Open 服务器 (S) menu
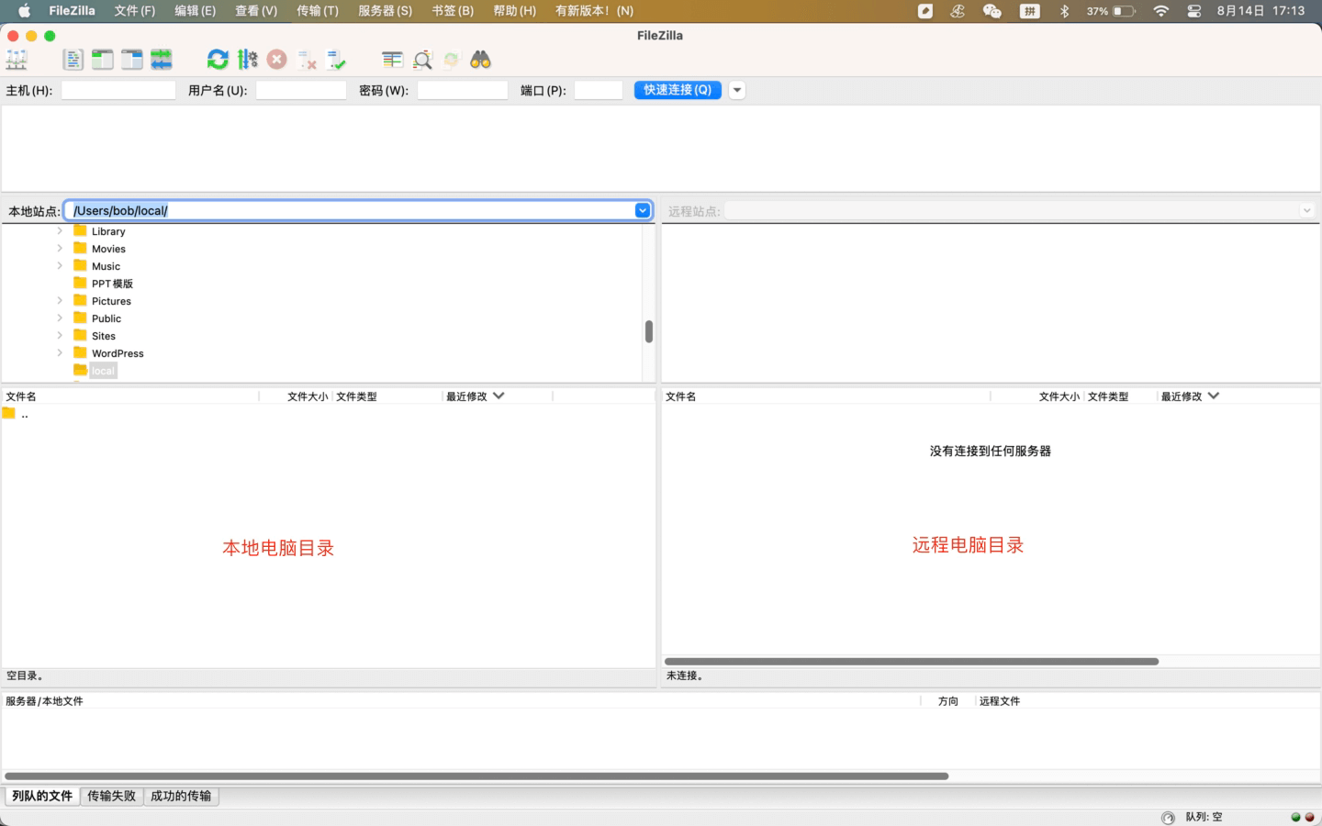This screenshot has height=826, width=1322. pyautogui.click(x=385, y=11)
